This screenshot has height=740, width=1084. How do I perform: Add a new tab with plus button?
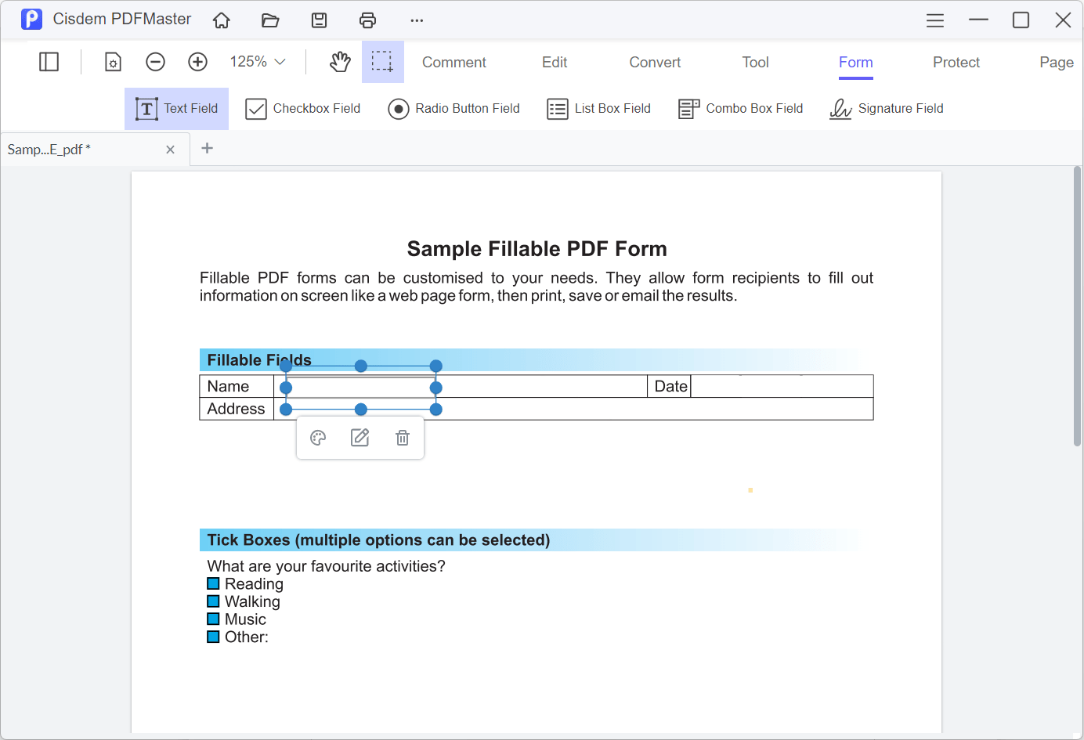tap(208, 148)
